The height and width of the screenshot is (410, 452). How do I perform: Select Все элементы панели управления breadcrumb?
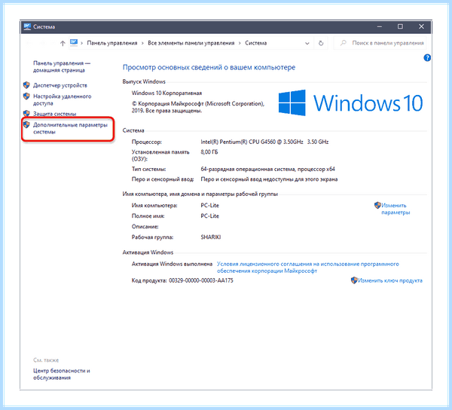pos(191,43)
